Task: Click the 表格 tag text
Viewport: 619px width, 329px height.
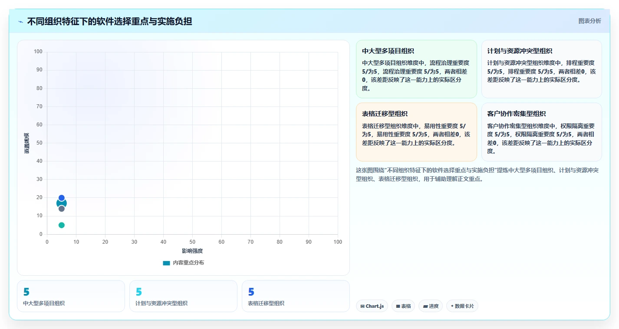Action: pyautogui.click(x=406, y=306)
